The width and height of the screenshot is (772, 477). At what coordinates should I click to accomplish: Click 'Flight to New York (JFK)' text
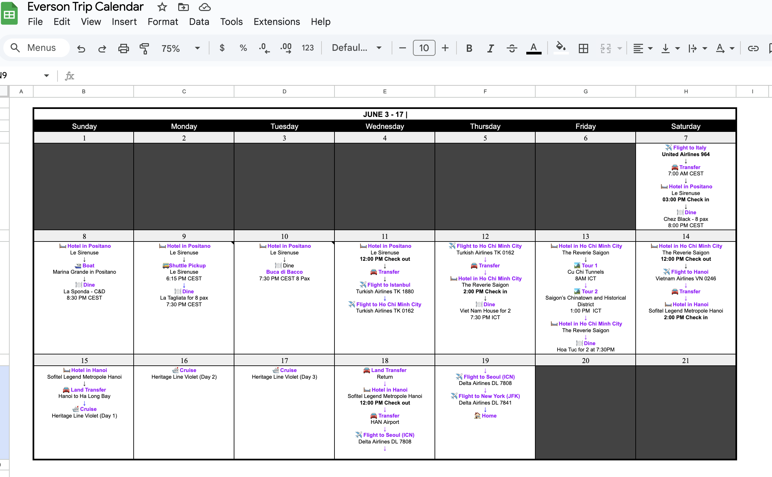point(489,396)
